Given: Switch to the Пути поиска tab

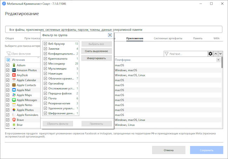Looking at the screenshot, I should click(x=32, y=38).
